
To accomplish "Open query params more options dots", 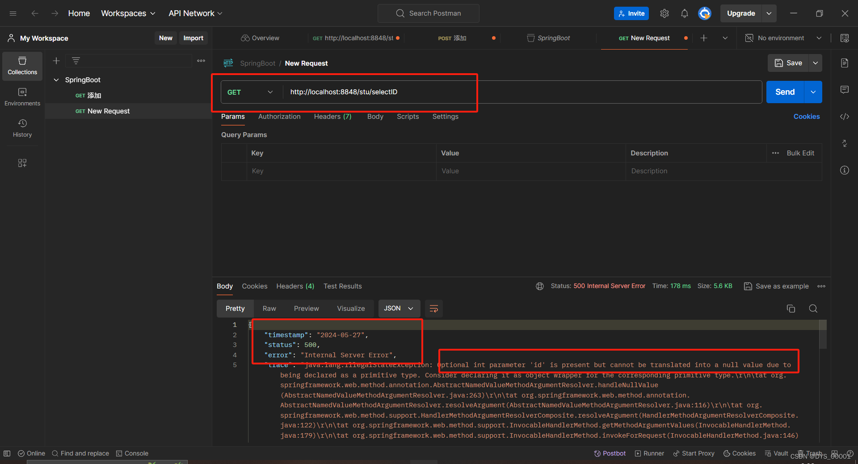I will [775, 153].
